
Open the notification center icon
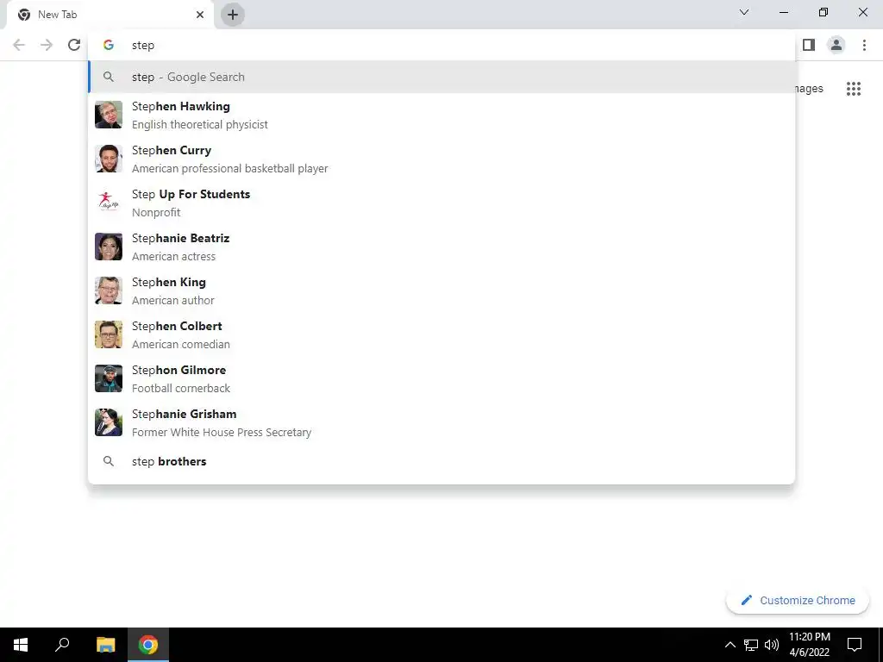pos(855,645)
